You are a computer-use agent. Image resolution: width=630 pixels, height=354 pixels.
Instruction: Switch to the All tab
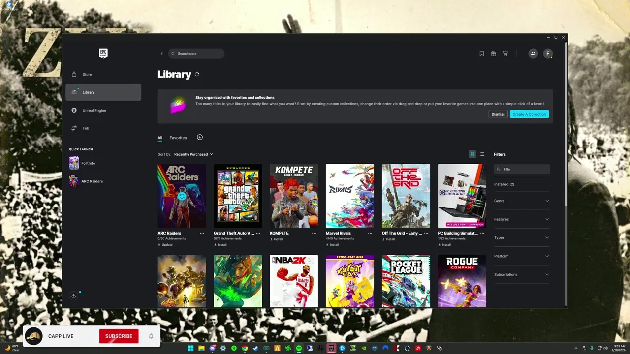pos(160,138)
